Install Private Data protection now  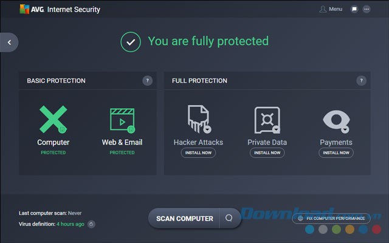267,152
